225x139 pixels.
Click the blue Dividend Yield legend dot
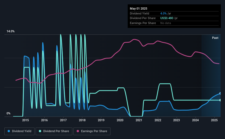pos(9,131)
